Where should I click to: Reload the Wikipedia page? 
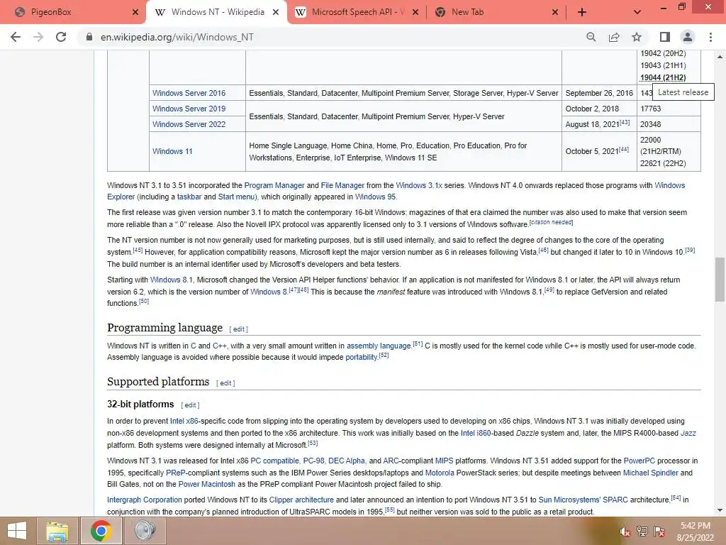(x=61, y=37)
